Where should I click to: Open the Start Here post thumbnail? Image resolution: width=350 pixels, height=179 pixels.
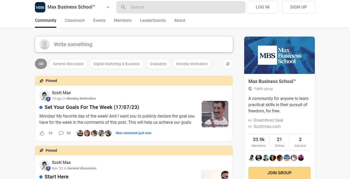click(215, 175)
